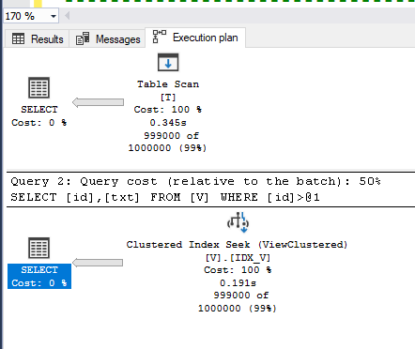Select the Execution plan tab

pos(195,38)
